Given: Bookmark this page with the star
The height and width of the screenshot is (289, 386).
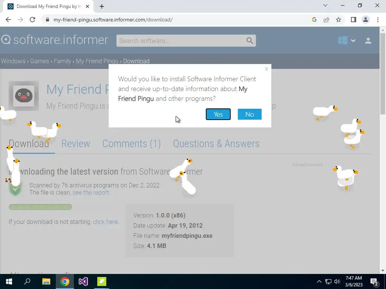Looking at the screenshot, I should click(339, 20).
